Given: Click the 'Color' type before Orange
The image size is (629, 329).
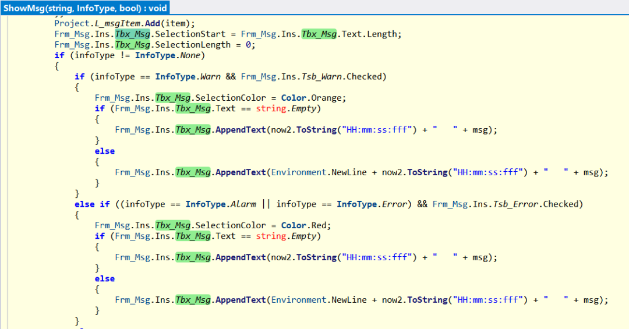Looking at the screenshot, I should point(294,98).
